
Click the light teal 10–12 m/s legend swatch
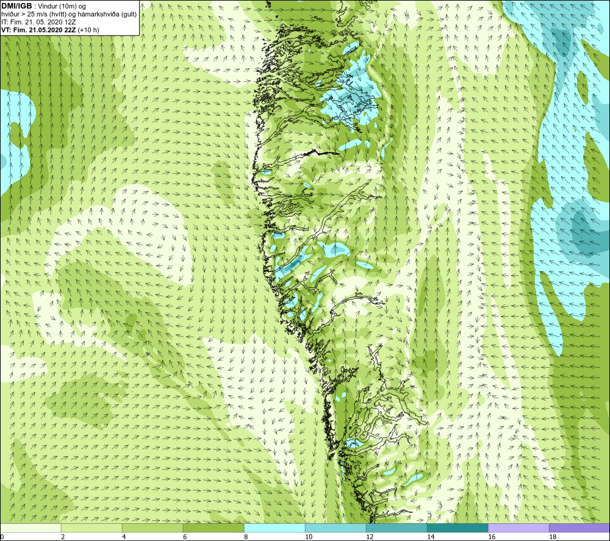335,528
